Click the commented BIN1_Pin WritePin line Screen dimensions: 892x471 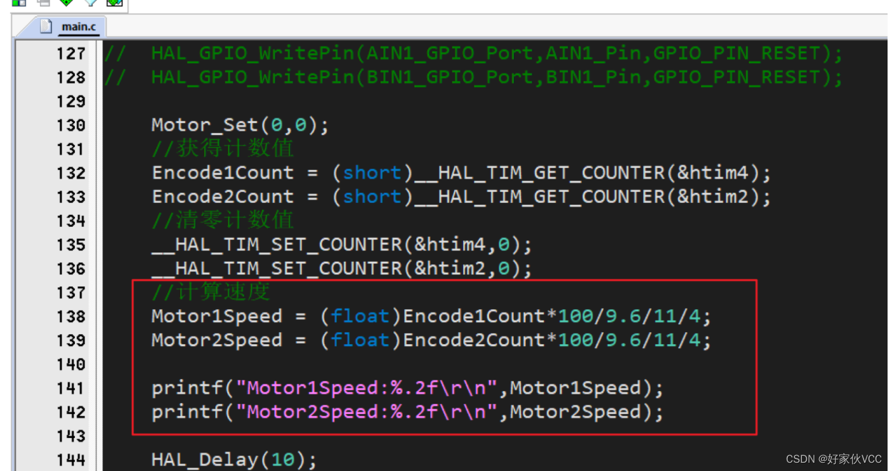(473, 77)
